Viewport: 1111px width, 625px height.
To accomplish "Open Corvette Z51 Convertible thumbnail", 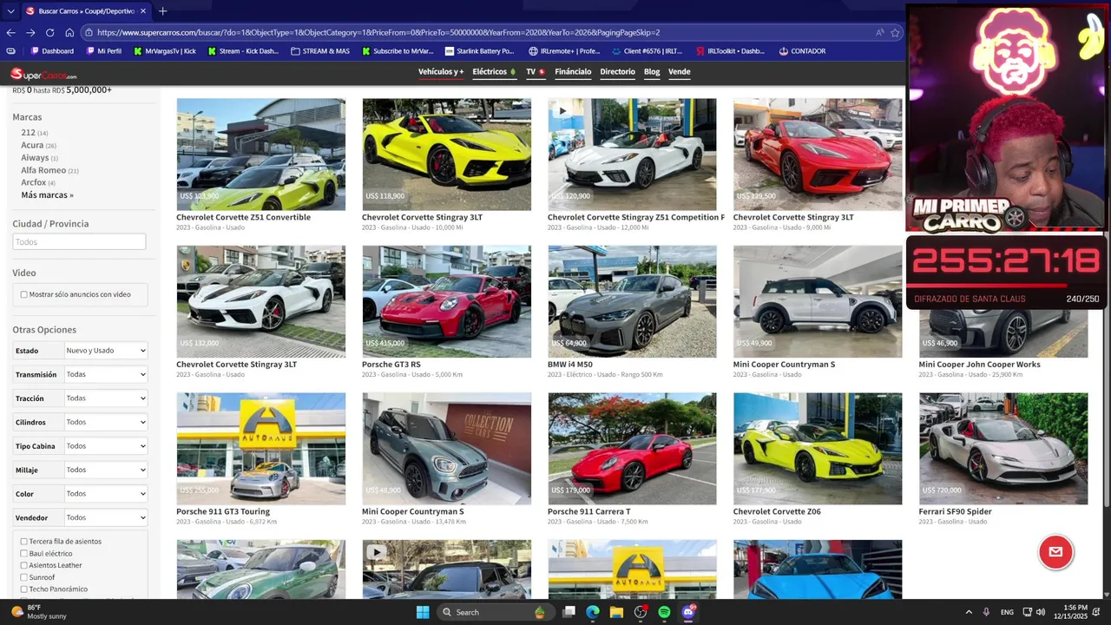I will pos(260,155).
